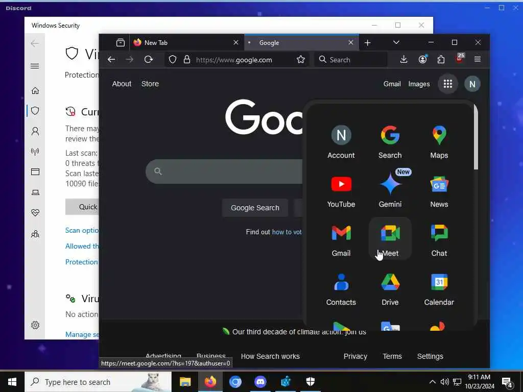Image resolution: width=523 pixels, height=392 pixels.
Task: Open the extension with 25 badge
Action: (460, 59)
